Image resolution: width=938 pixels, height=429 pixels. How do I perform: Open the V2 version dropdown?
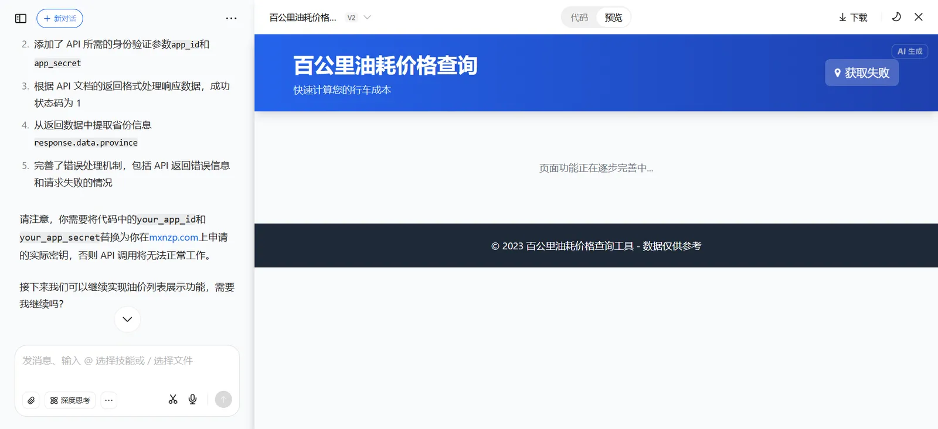pyautogui.click(x=359, y=18)
